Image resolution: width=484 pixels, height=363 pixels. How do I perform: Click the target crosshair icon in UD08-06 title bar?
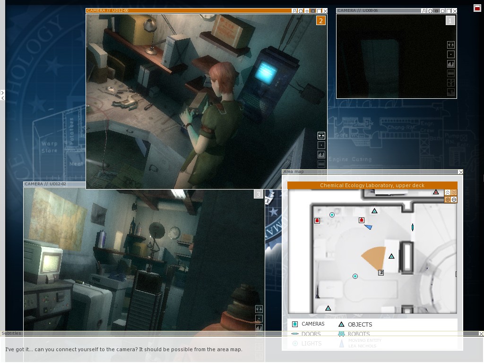point(431,11)
